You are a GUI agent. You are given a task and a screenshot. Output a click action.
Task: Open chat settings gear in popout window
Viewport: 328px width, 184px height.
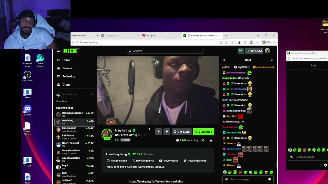pos(326,165)
